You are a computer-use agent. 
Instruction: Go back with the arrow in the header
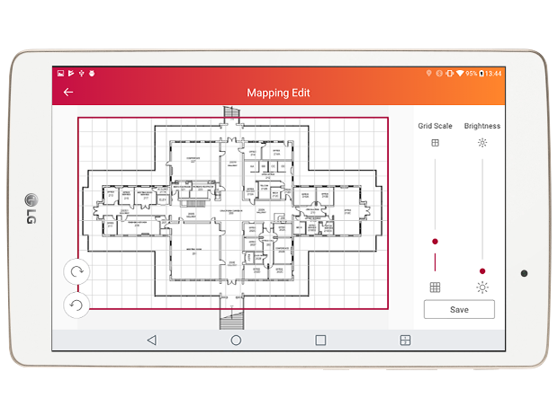click(x=68, y=93)
